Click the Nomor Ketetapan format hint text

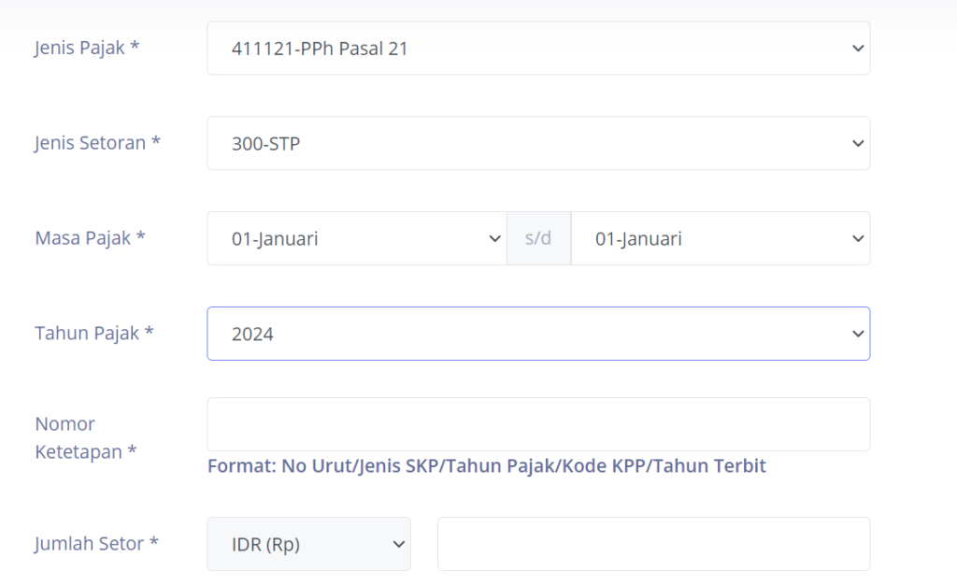[x=486, y=465]
